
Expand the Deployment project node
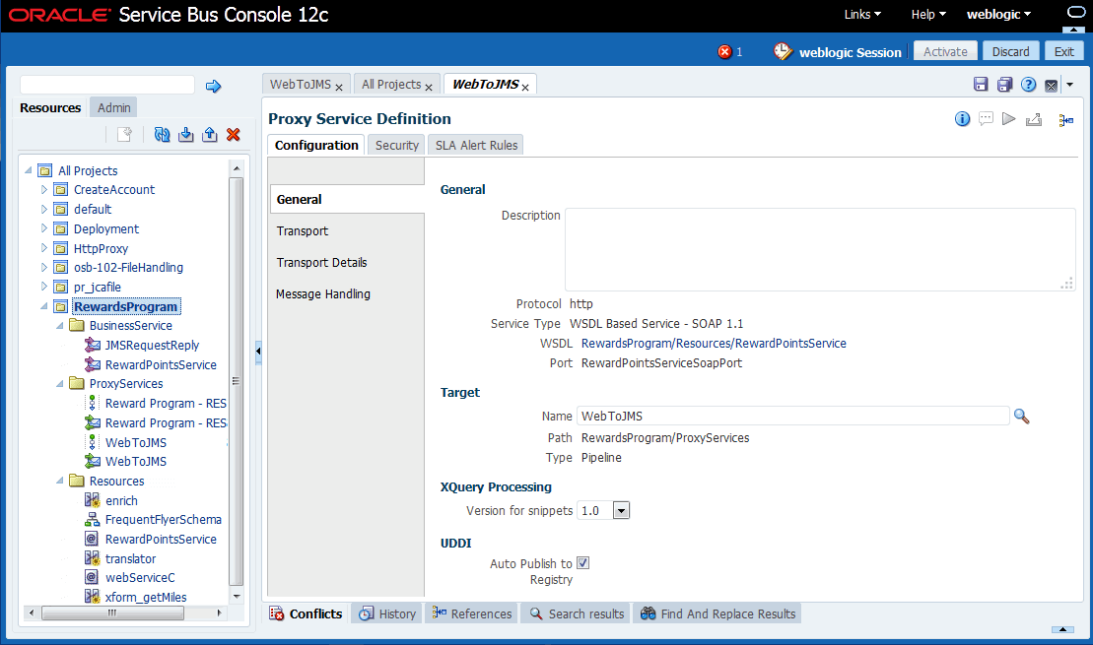[x=44, y=228]
